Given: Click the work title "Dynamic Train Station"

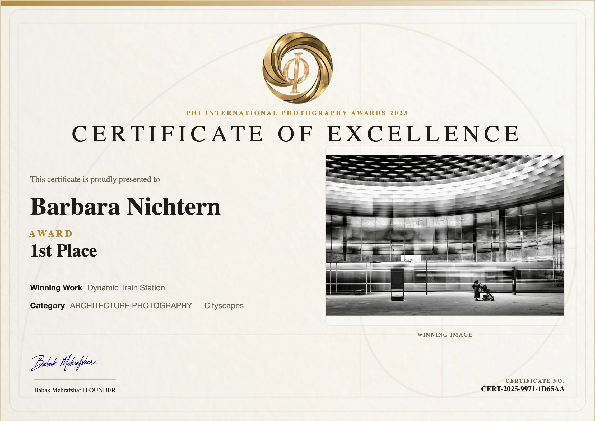Looking at the screenshot, I should 126,288.
